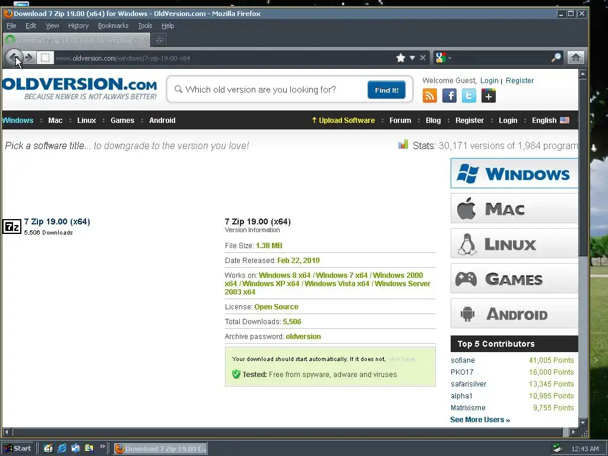
Task: Click the Login link near Welcome Guest
Action: click(489, 80)
